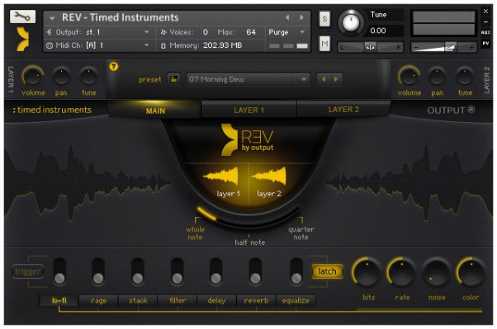Toggle the stack effect switch

point(138,271)
